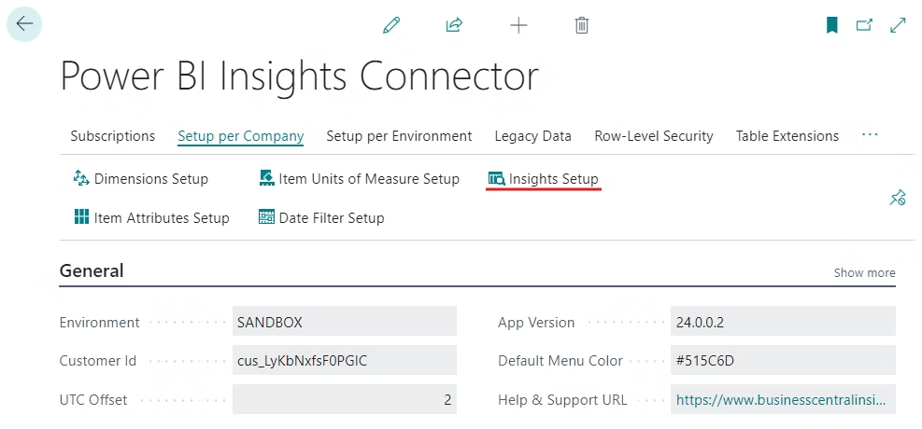Click the Power BI Insights Connector title

[x=299, y=76]
